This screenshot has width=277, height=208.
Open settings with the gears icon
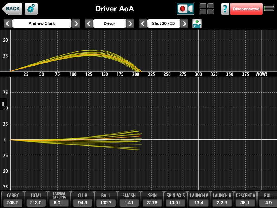pyautogui.click(x=31, y=9)
